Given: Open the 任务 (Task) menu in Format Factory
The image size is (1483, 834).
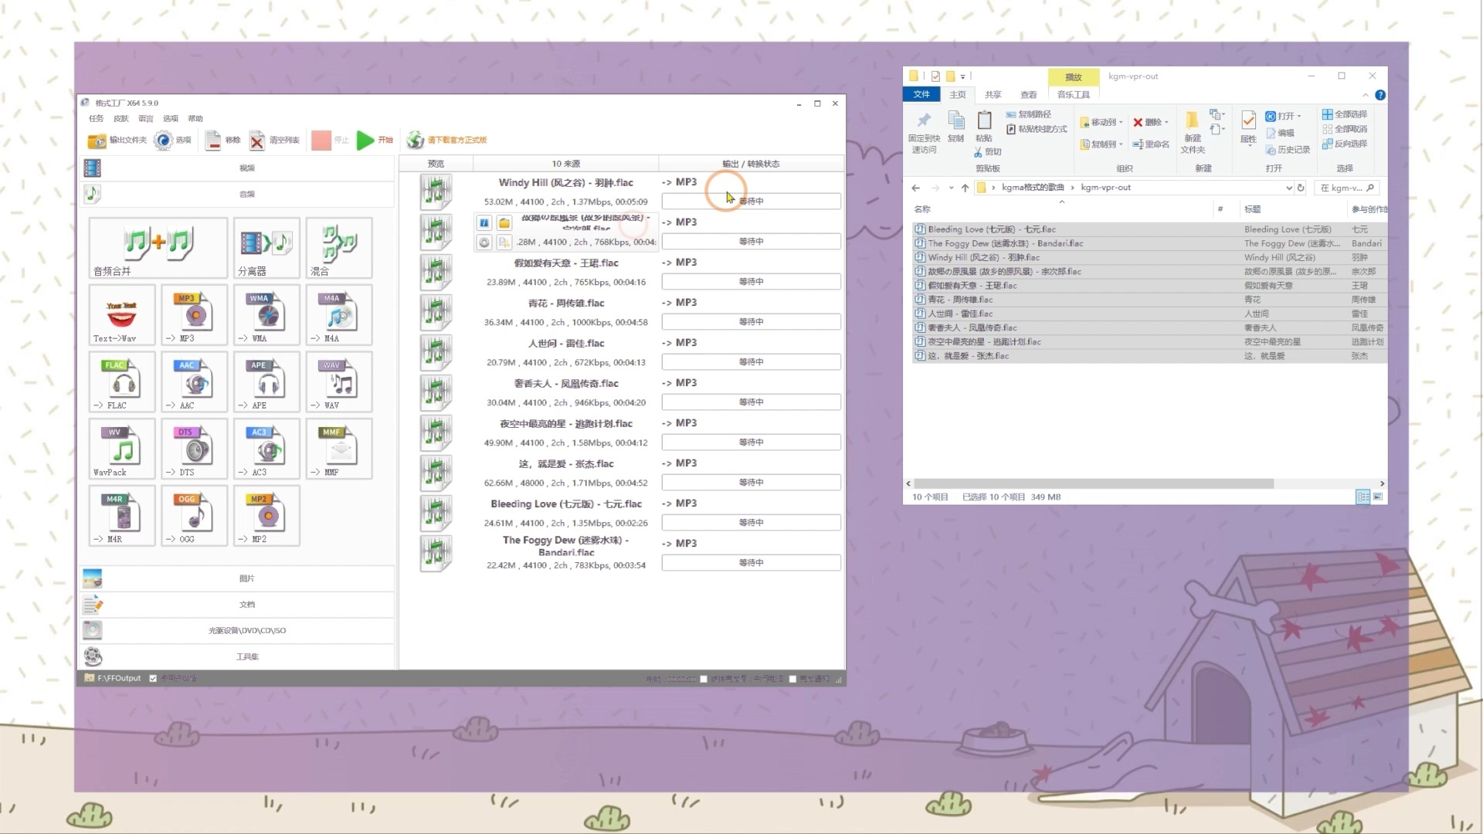Looking at the screenshot, I should coord(96,119).
